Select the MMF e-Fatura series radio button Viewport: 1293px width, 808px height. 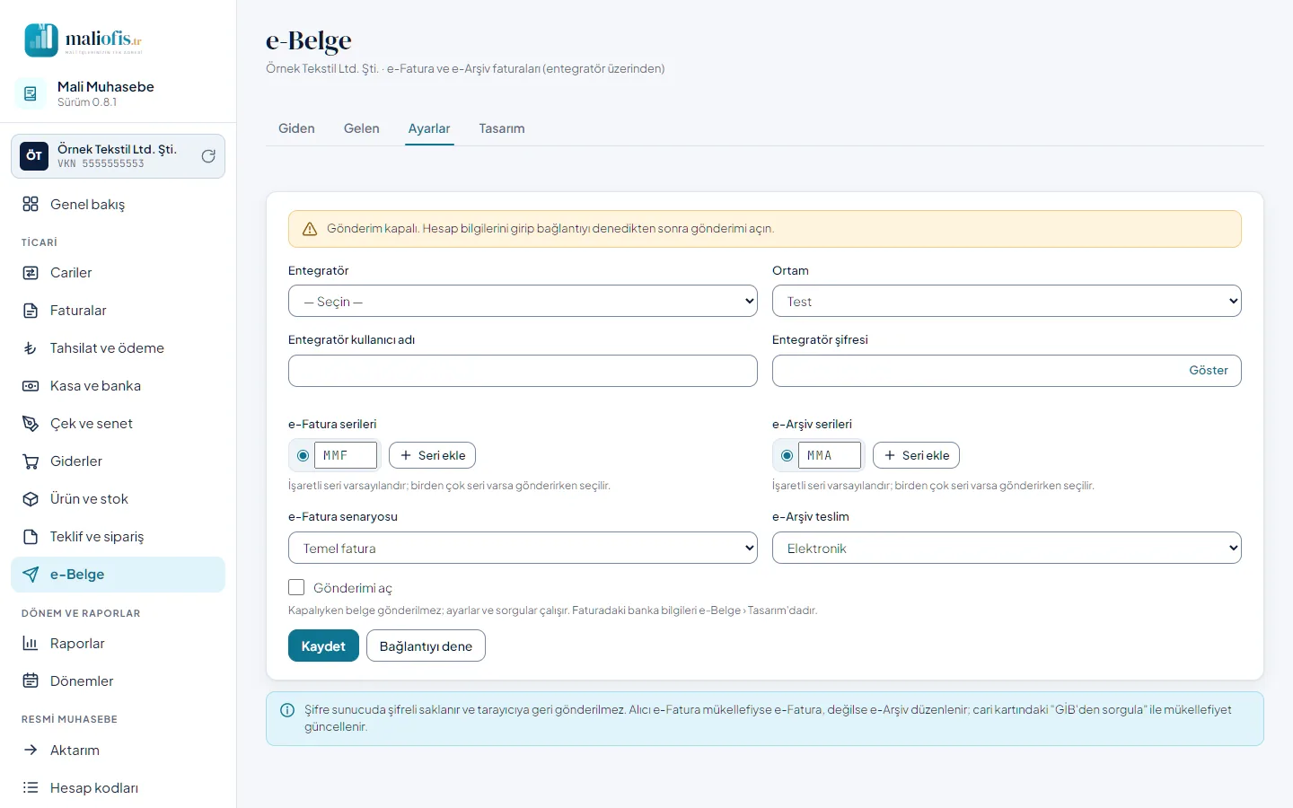tap(303, 456)
